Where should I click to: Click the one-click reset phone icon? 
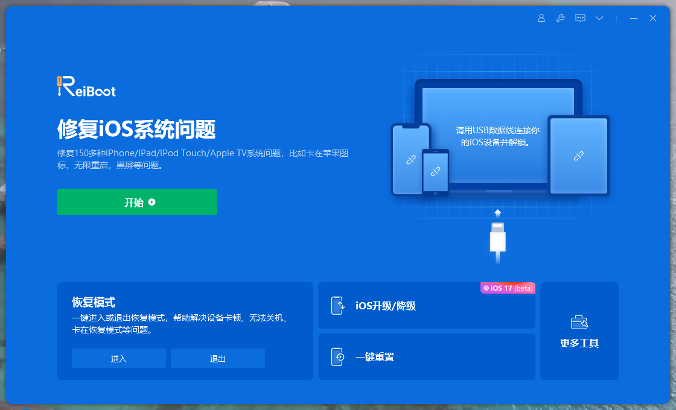[x=337, y=356]
